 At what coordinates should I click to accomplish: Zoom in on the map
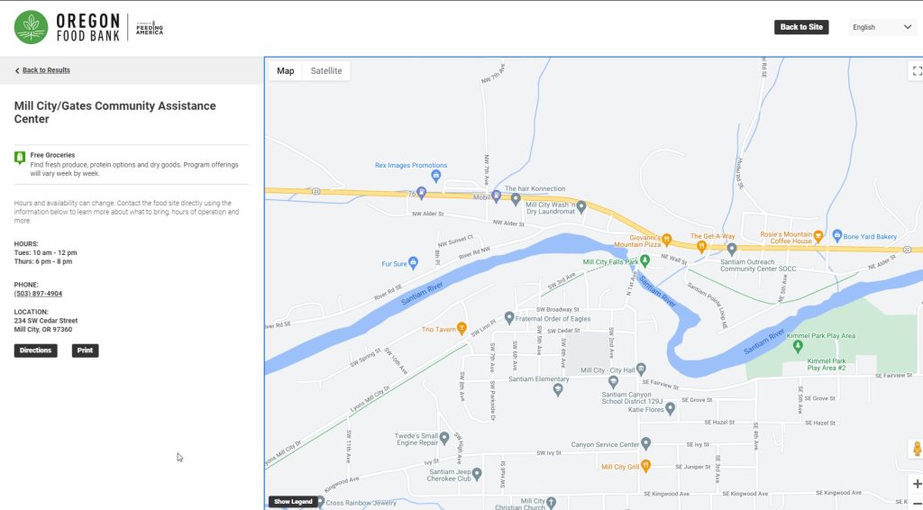coord(916,484)
